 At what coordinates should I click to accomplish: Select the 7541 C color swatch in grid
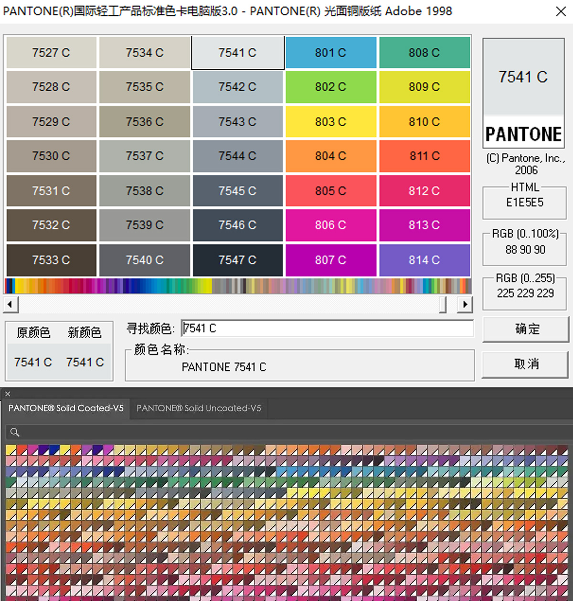pyautogui.click(x=238, y=53)
